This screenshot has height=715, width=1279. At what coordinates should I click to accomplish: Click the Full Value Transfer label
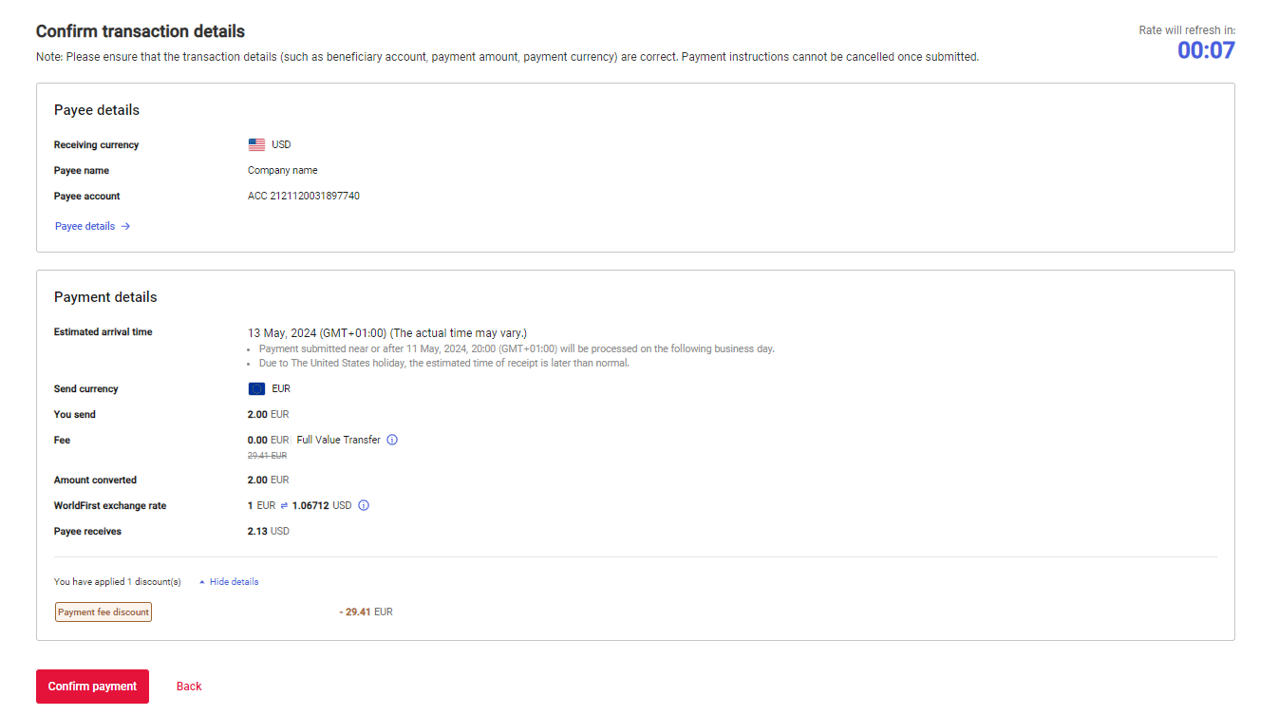338,441
